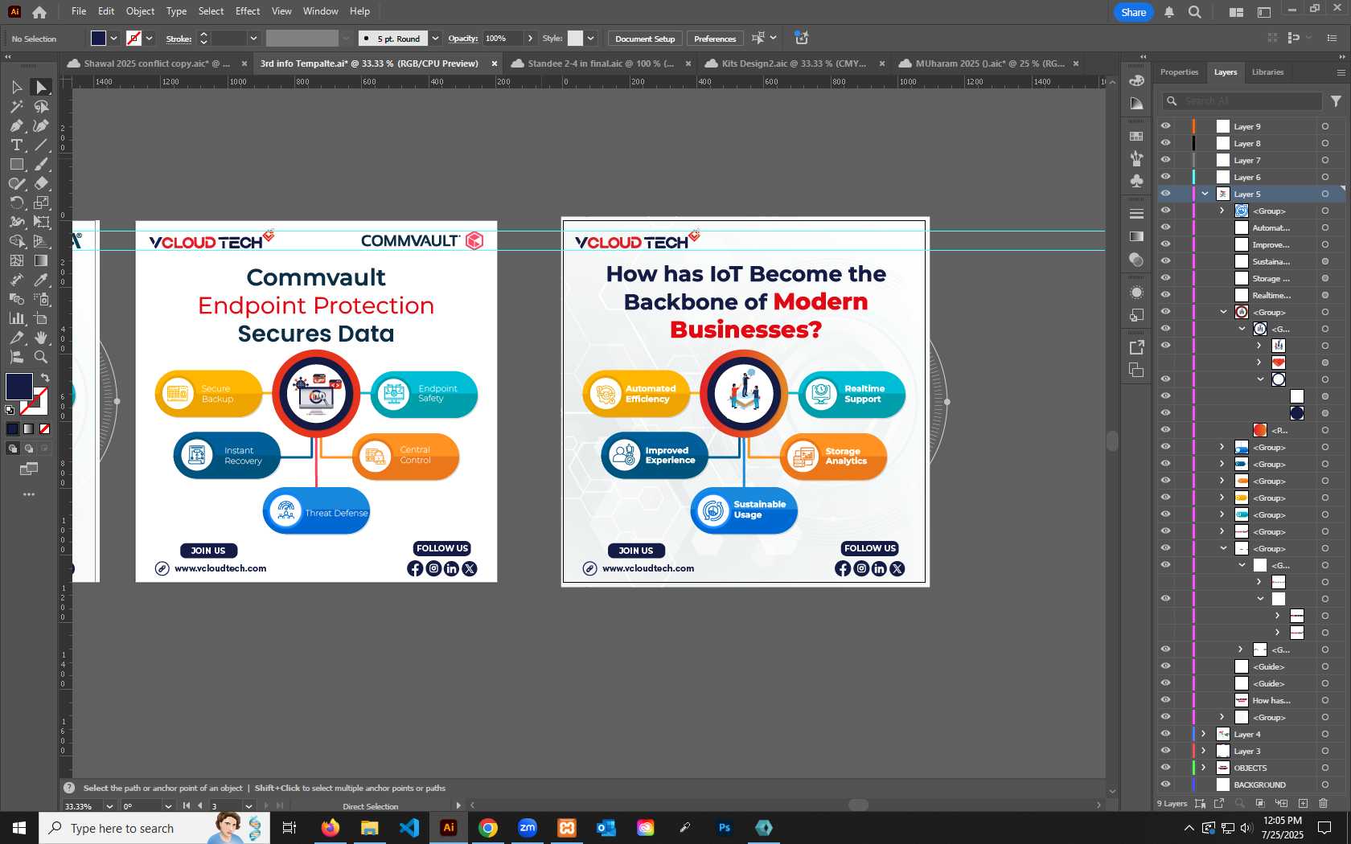Click the Swap Fill and Stroke arrow
Viewport: 1351px width, 844px height.
coord(45,378)
